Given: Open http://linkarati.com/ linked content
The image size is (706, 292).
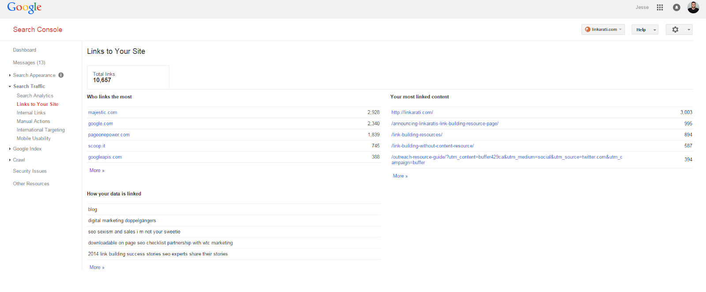Looking at the screenshot, I should [412, 112].
